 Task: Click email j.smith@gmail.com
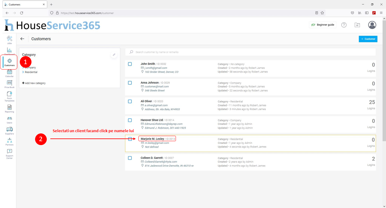(x=156, y=68)
